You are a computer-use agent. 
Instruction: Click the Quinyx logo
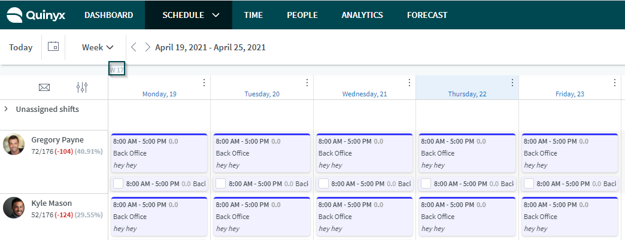[x=36, y=15]
